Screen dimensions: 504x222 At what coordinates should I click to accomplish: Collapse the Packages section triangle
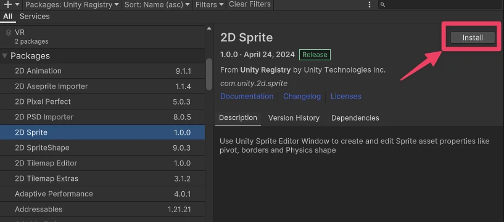[x=4, y=56]
